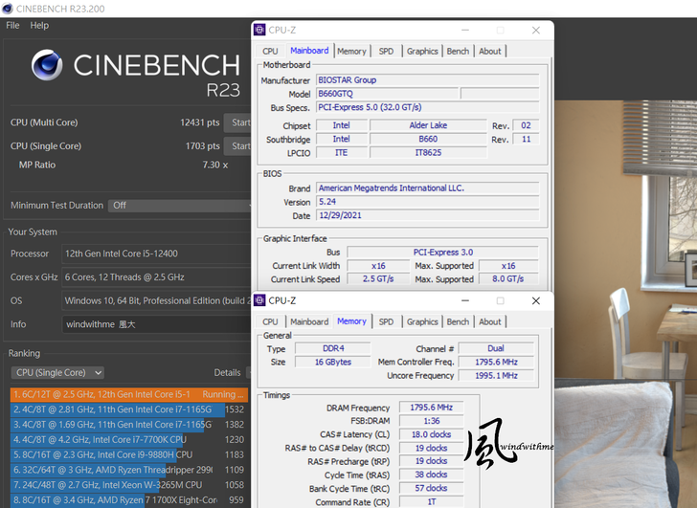Viewport: 697px width, 508px height.
Task: Click the CPU-Z icon in Memory window title
Action: (x=259, y=300)
